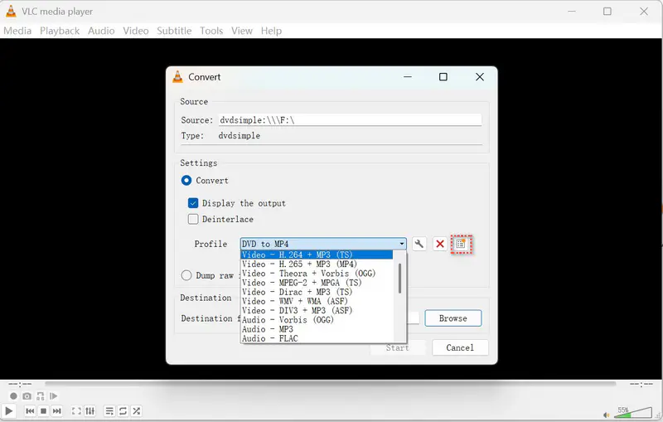The image size is (663, 422).
Task: Choose Audio - Vorbis (OGG) profile
Action: point(317,320)
